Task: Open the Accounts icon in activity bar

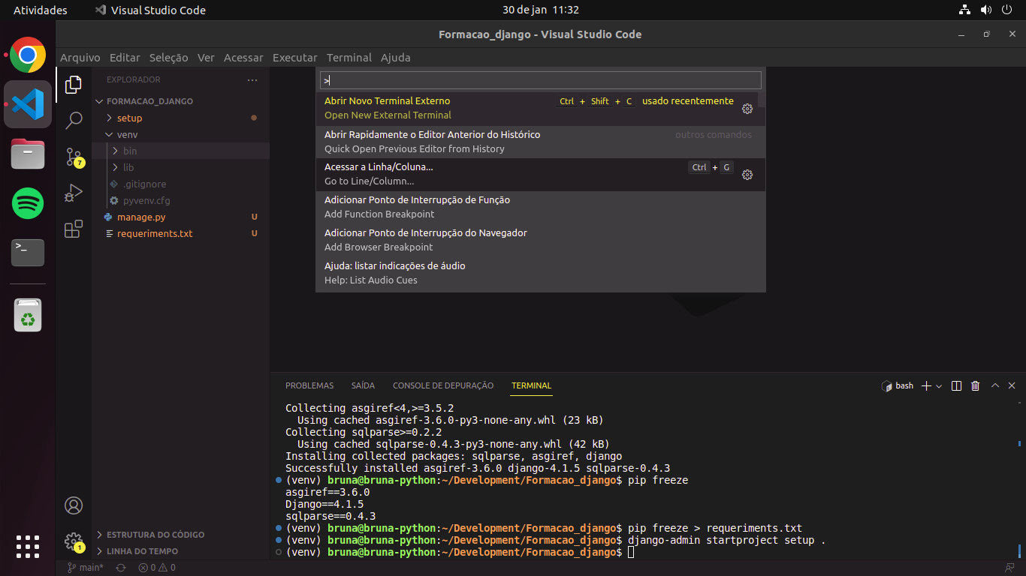Action: click(x=74, y=505)
